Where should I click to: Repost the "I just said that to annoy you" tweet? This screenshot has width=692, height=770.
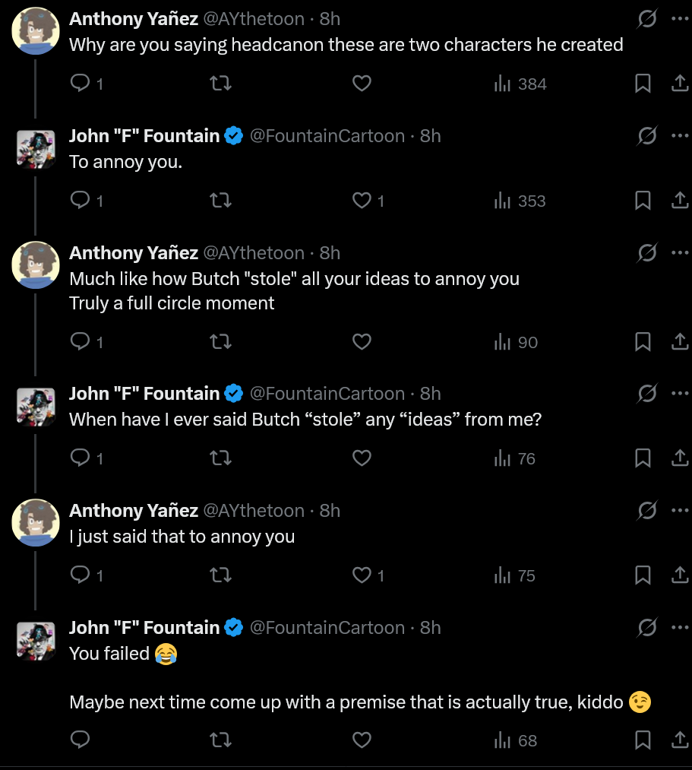pyautogui.click(x=220, y=575)
